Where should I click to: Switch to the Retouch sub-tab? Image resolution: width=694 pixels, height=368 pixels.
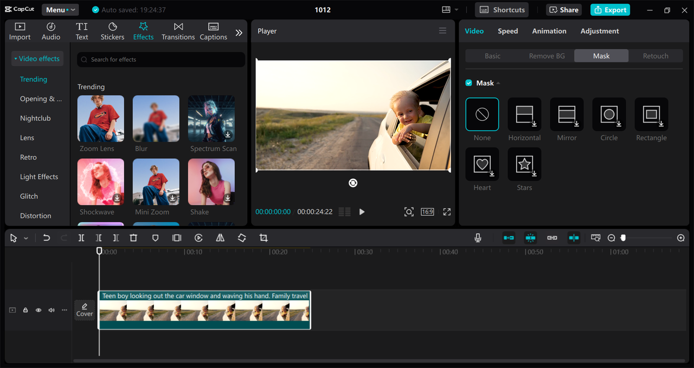[x=656, y=56]
